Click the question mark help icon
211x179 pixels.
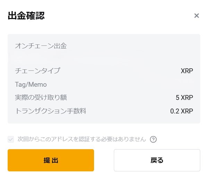(153, 139)
